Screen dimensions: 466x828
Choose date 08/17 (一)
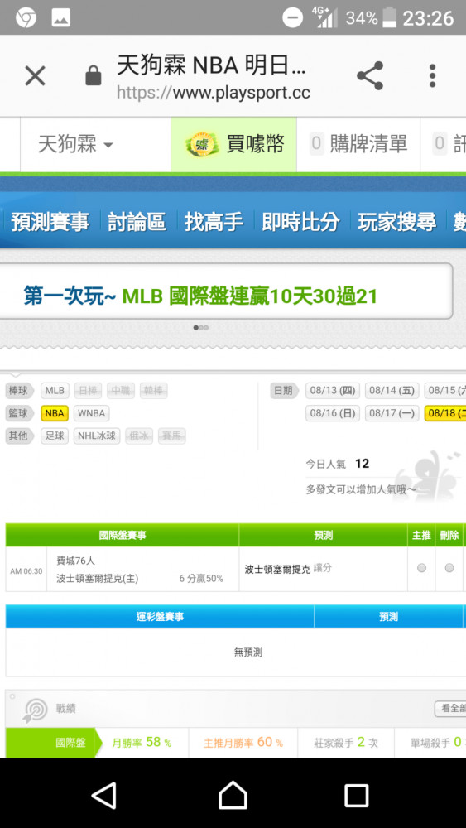(392, 413)
